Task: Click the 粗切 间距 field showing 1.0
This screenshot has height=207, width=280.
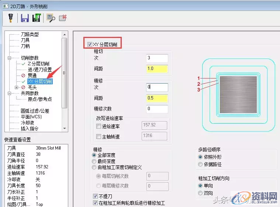Action: point(157,69)
